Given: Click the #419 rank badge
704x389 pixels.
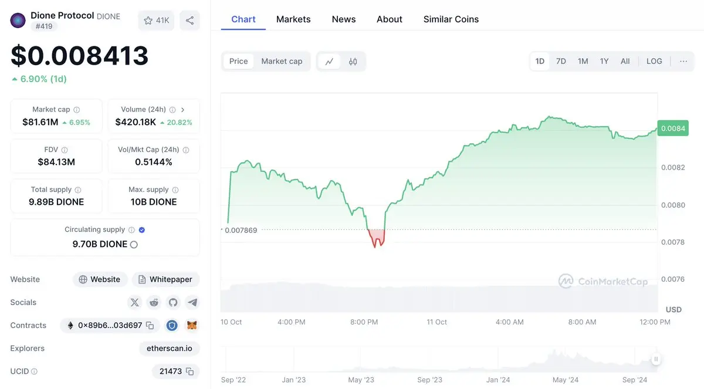Looking at the screenshot, I should [44, 26].
